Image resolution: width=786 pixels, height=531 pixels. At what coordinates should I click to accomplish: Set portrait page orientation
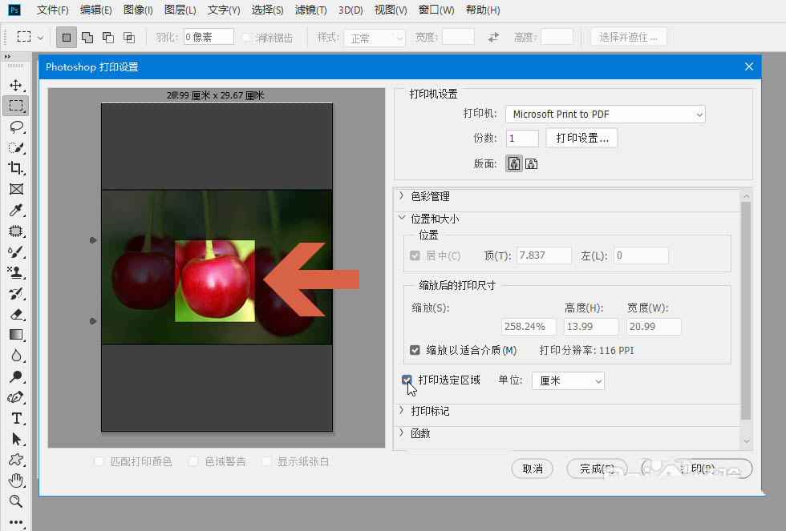point(514,163)
